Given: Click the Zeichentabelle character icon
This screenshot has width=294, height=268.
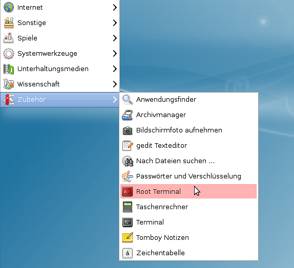Looking at the screenshot, I should click(128, 253).
